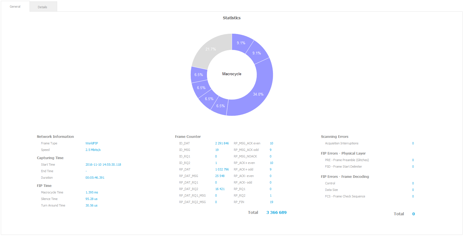This screenshot has width=464, height=236.
Task: Click the 2.5 Mbits/s speed value
Action: tap(93, 150)
